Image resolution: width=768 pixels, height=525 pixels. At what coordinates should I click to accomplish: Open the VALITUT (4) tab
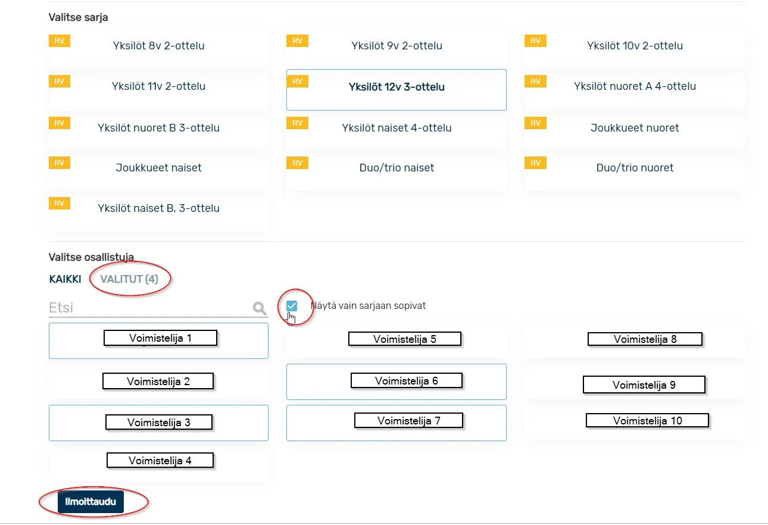point(129,279)
